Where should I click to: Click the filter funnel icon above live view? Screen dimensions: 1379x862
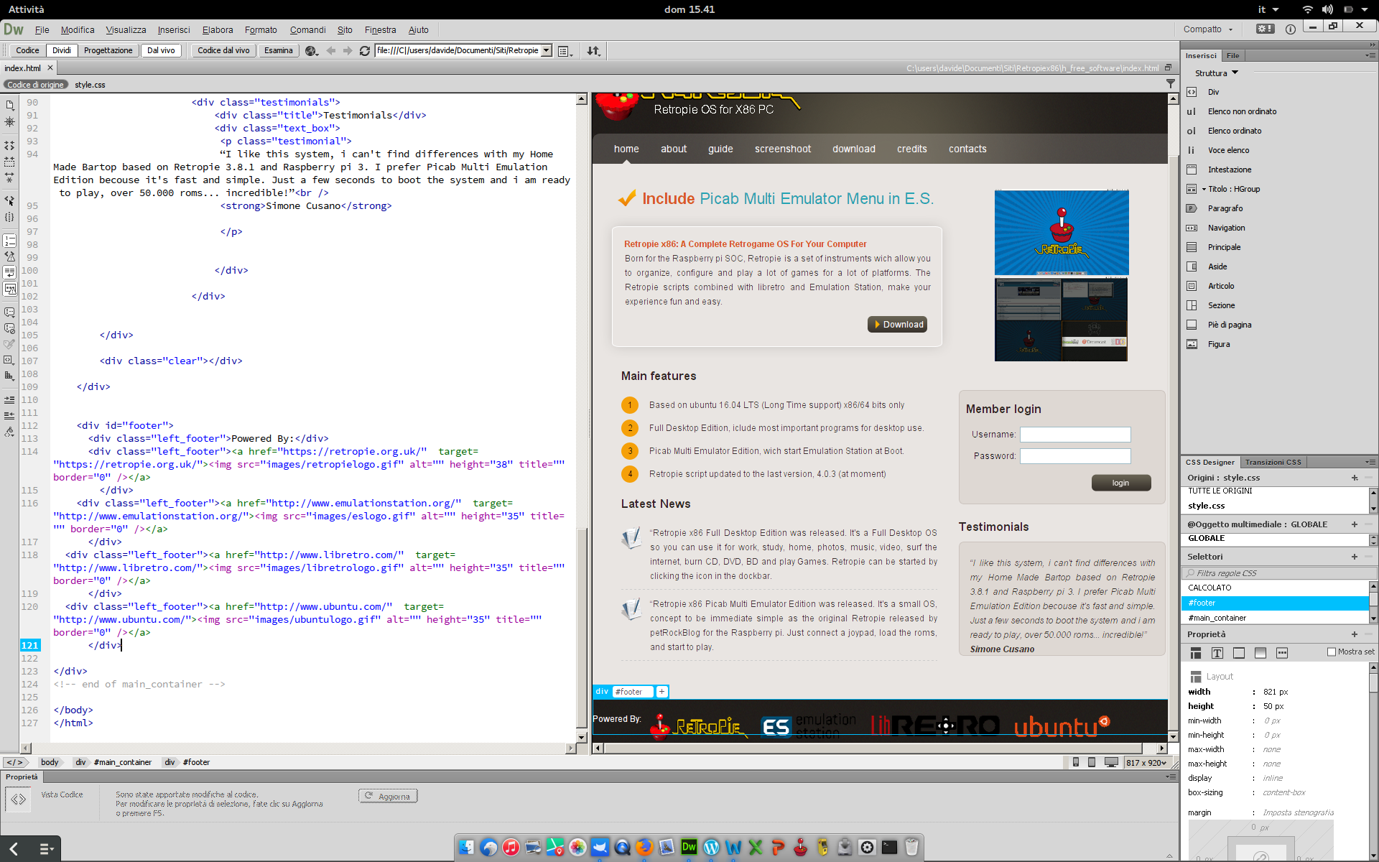click(1171, 84)
